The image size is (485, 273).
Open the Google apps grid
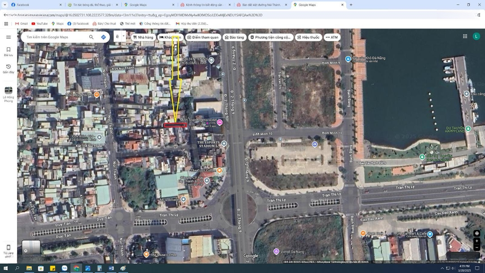coord(465,36)
